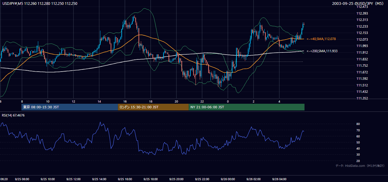Click the 80 level on the RSI scale
This screenshot has width=388, height=182.
click(x=358, y=124)
